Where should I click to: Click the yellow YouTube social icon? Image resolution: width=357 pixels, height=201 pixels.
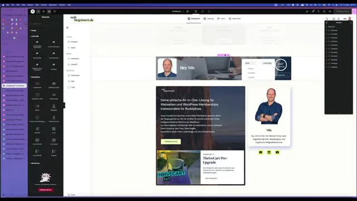277,152
